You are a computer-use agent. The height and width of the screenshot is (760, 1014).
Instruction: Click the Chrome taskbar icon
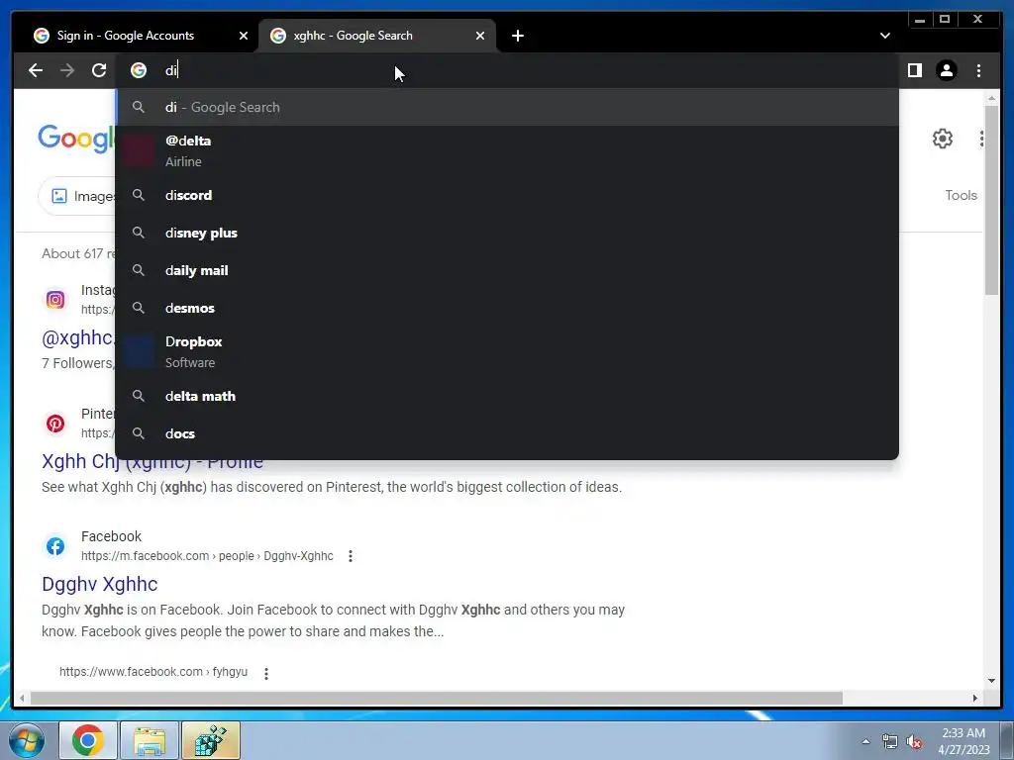click(88, 740)
